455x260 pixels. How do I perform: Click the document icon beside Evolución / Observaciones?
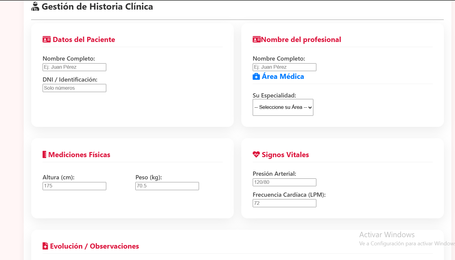(x=45, y=246)
